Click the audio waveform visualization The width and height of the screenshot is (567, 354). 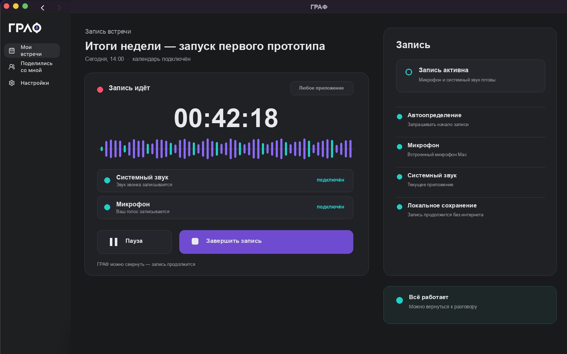point(226,149)
